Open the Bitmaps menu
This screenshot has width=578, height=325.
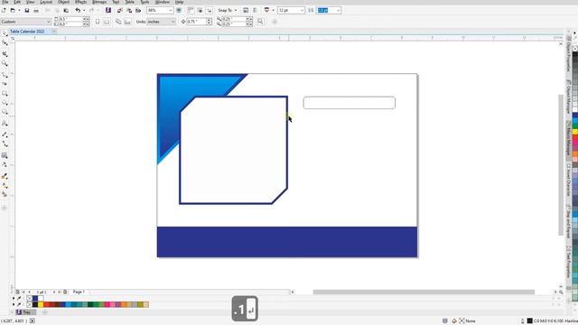(99, 2)
